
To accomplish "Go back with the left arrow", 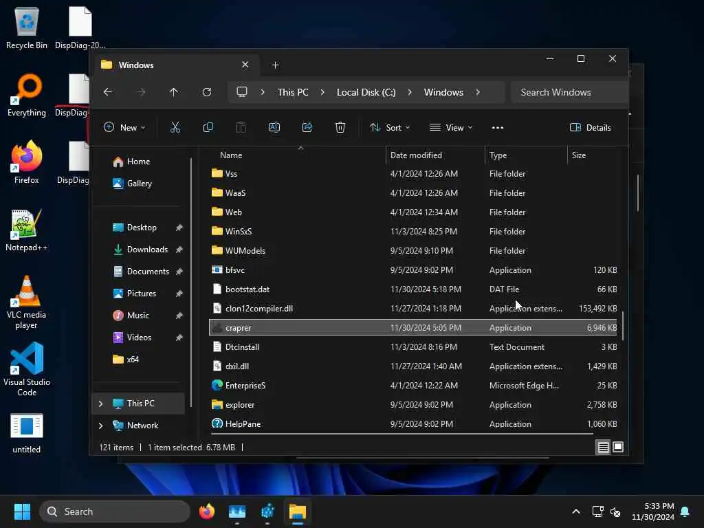I will pos(108,92).
